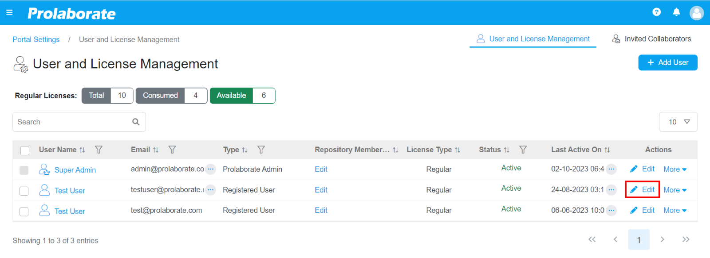Sort by Repository Membership column
Viewport: 710px width, 258px height.
tap(395, 150)
